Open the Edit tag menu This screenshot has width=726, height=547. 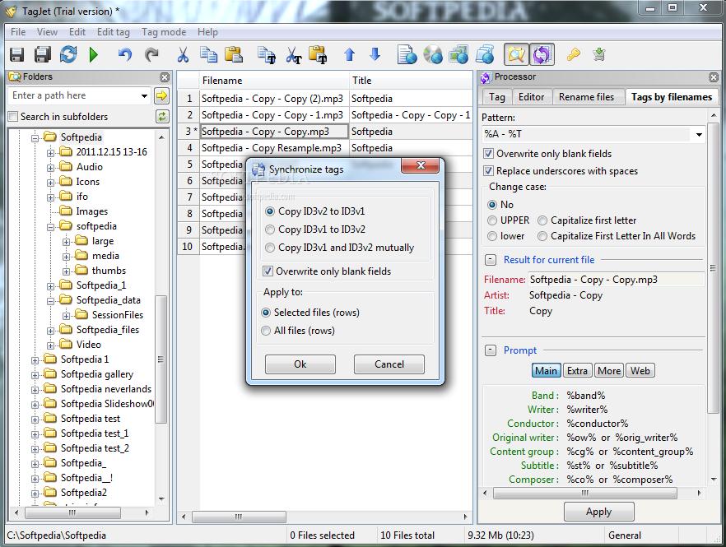(x=114, y=32)
